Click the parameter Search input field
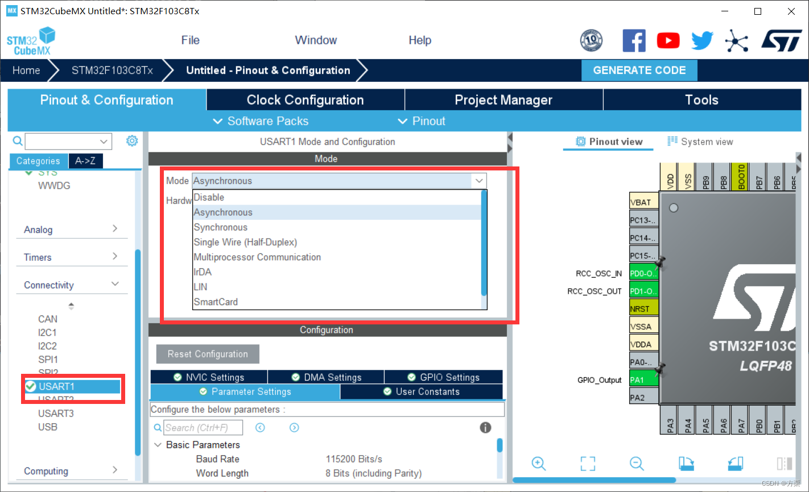This screenshot has height=492, width=809. tap(203, 428)
